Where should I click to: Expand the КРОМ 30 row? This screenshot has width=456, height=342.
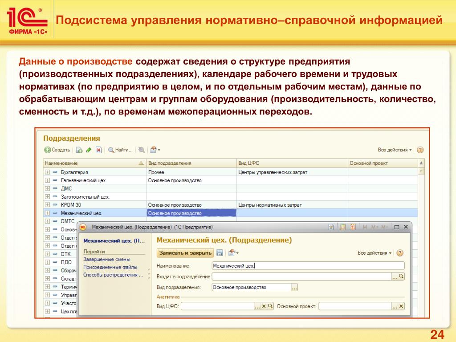[x=47, y=205]
